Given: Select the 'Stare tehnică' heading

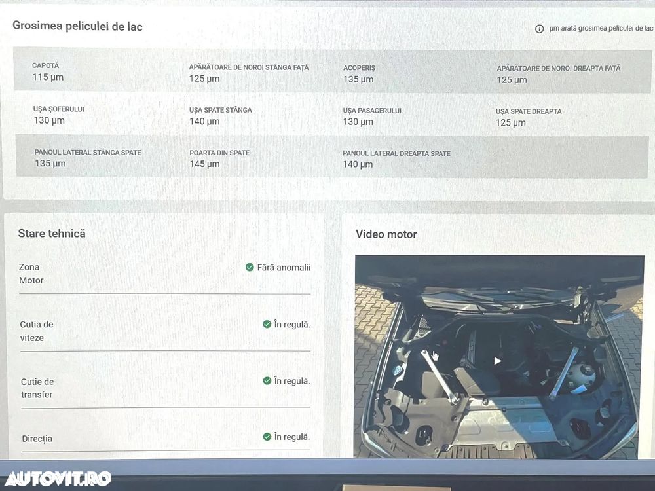Looking at the screenshot, I should [52, 234].
